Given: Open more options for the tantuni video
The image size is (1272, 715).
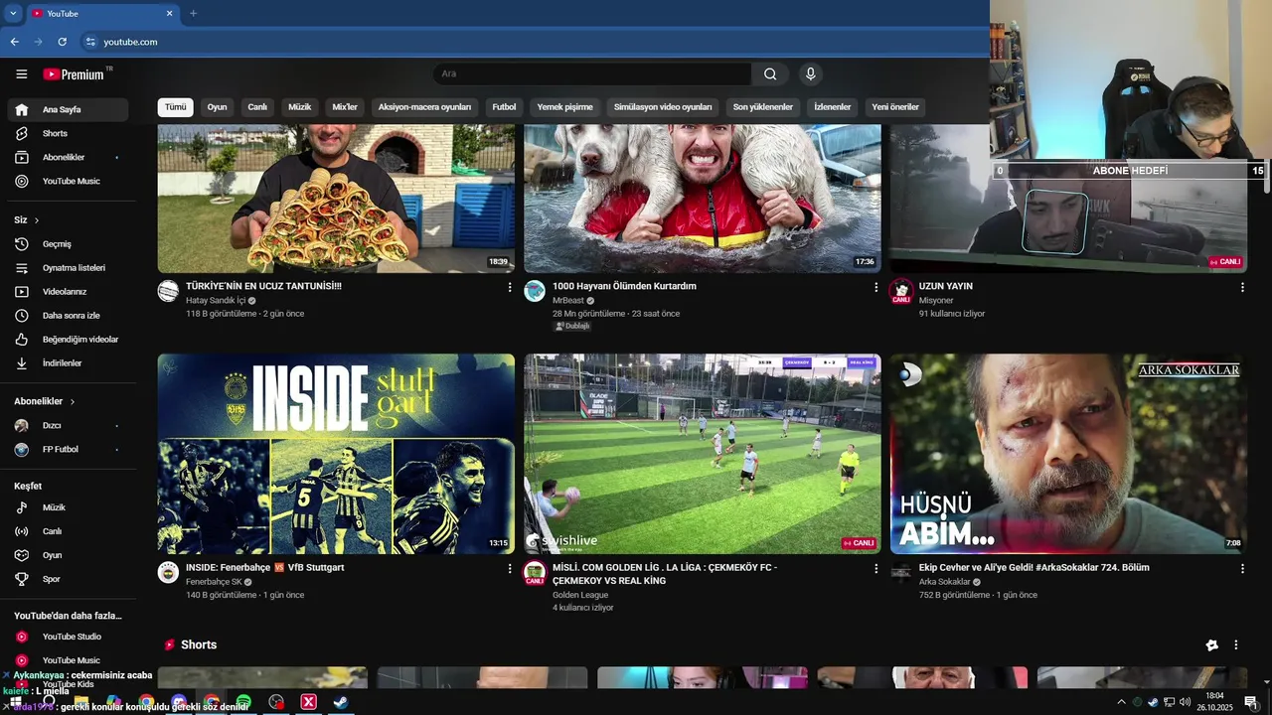Looking at the screenshot, I should click(510, 287).
